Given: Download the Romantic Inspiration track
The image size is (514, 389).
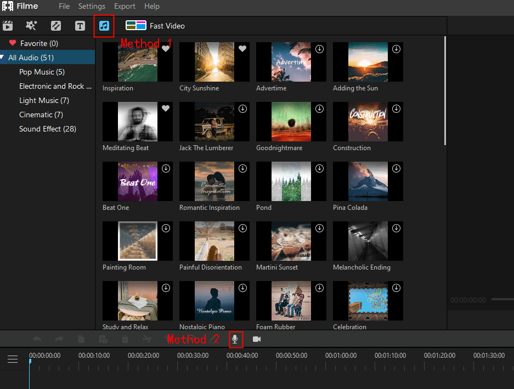Looking at the screenshot, I should coord(242,168).
